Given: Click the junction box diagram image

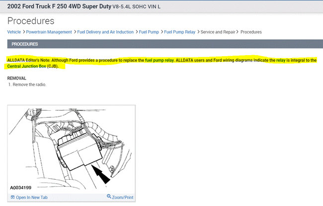Looking at the screenshot, I should coord(71,149).
